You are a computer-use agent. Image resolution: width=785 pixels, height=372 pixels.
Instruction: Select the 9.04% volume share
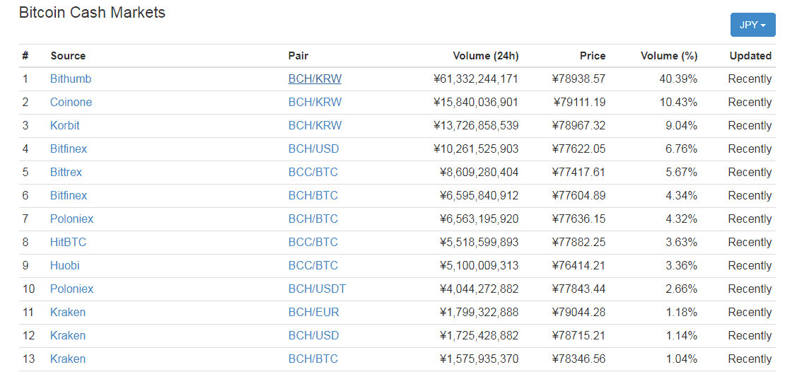[x=681, y=125]
